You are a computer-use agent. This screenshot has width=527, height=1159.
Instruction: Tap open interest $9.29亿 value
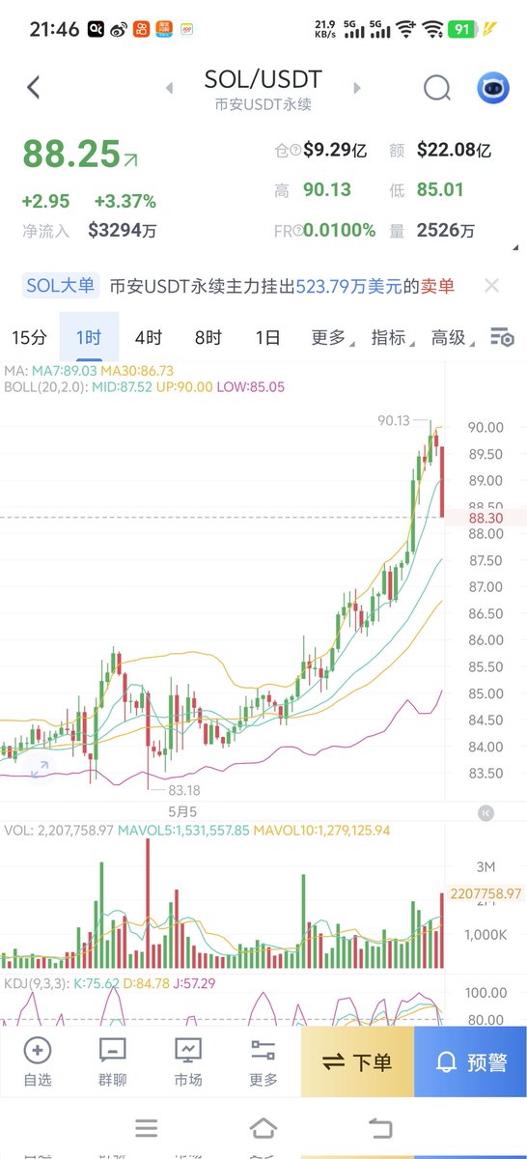pyautogui.click(x=335, y=150)
